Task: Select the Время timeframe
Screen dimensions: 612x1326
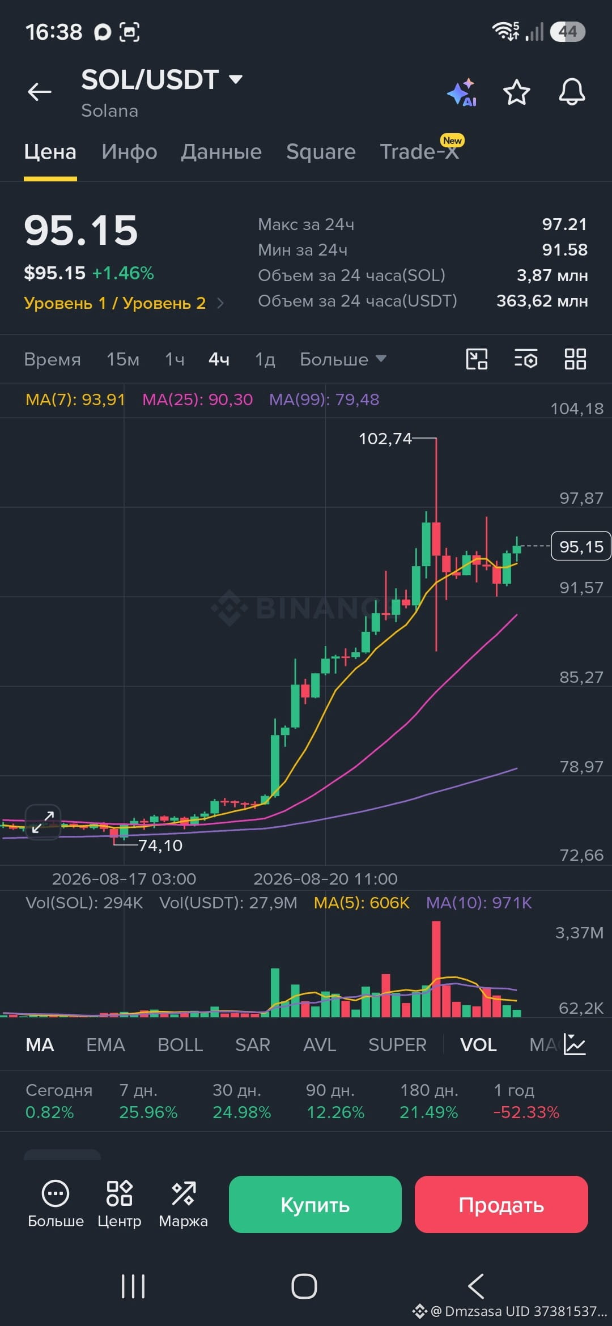Action: [x=52, y=359]
